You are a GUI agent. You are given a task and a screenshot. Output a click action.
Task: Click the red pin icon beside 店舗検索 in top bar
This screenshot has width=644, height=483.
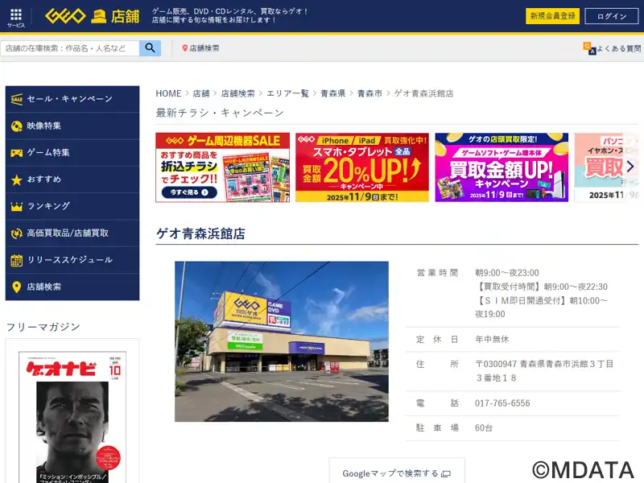(185, 48)
